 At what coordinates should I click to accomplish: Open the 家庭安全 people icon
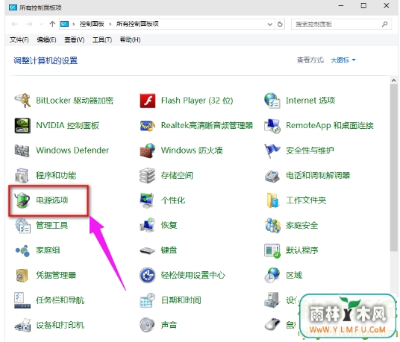pyautogui.click(x=272, y=225)
